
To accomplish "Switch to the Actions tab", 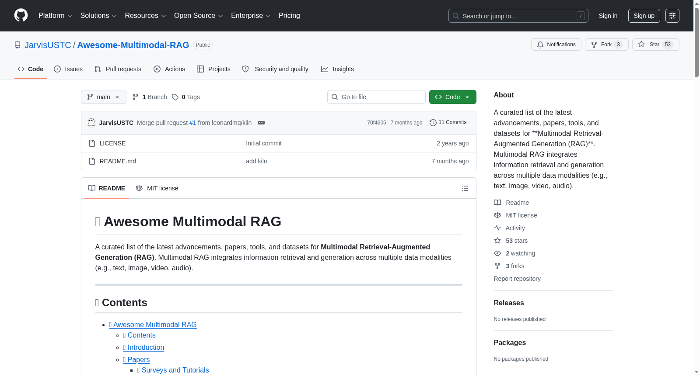I will click(169, 69).
